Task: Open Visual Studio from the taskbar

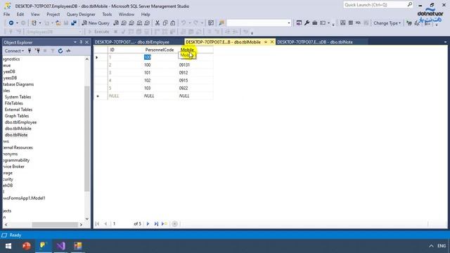Action: (60, 246)
